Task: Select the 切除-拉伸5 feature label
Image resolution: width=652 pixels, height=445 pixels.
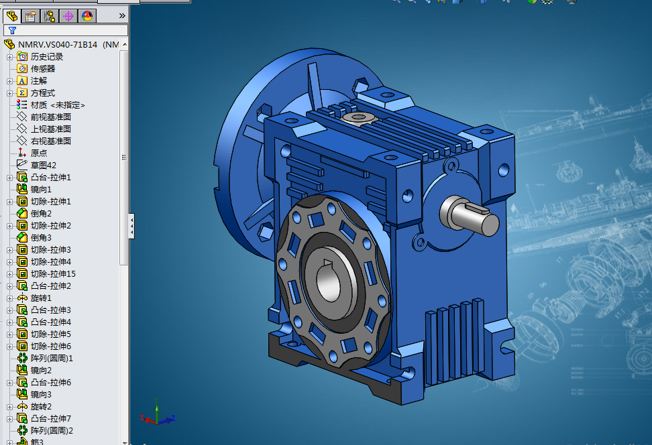Action: pos(51,334)
